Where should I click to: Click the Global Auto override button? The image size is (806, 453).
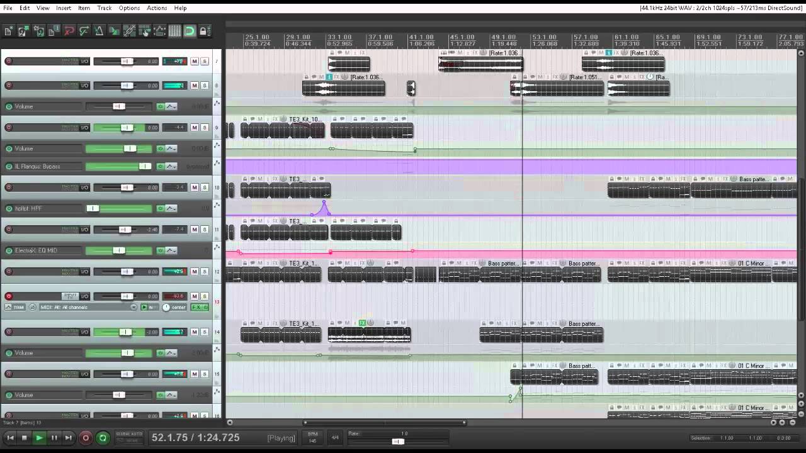pyautogui.click(x=129, y=437)
